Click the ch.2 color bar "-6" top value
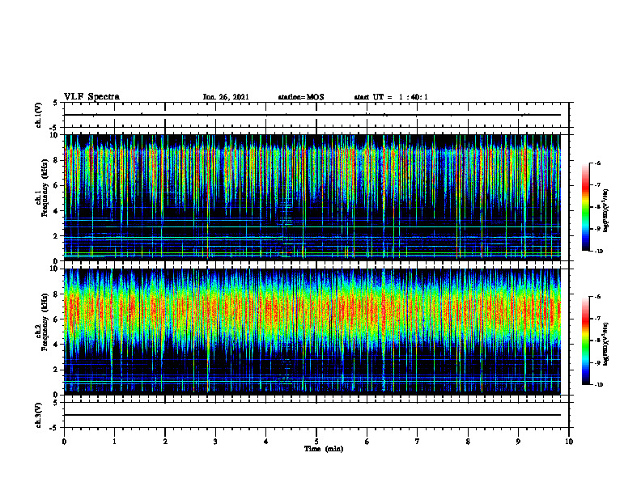This screenshot has width=641, height=495. (597, 297)
